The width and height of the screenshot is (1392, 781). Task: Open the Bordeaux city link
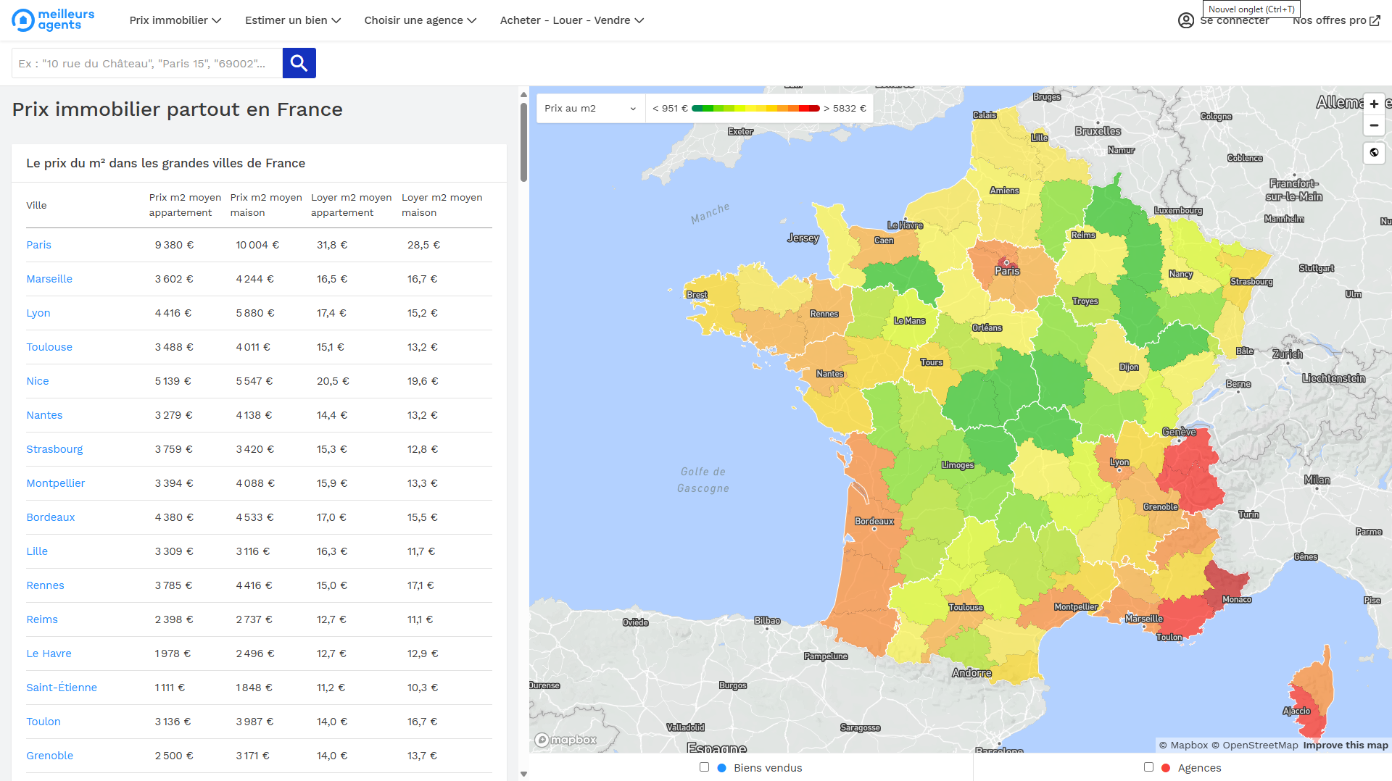[x=51, y=517]
